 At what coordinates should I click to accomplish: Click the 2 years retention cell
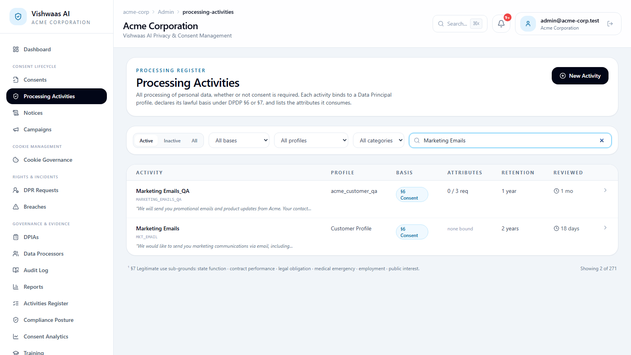point(510,228)
